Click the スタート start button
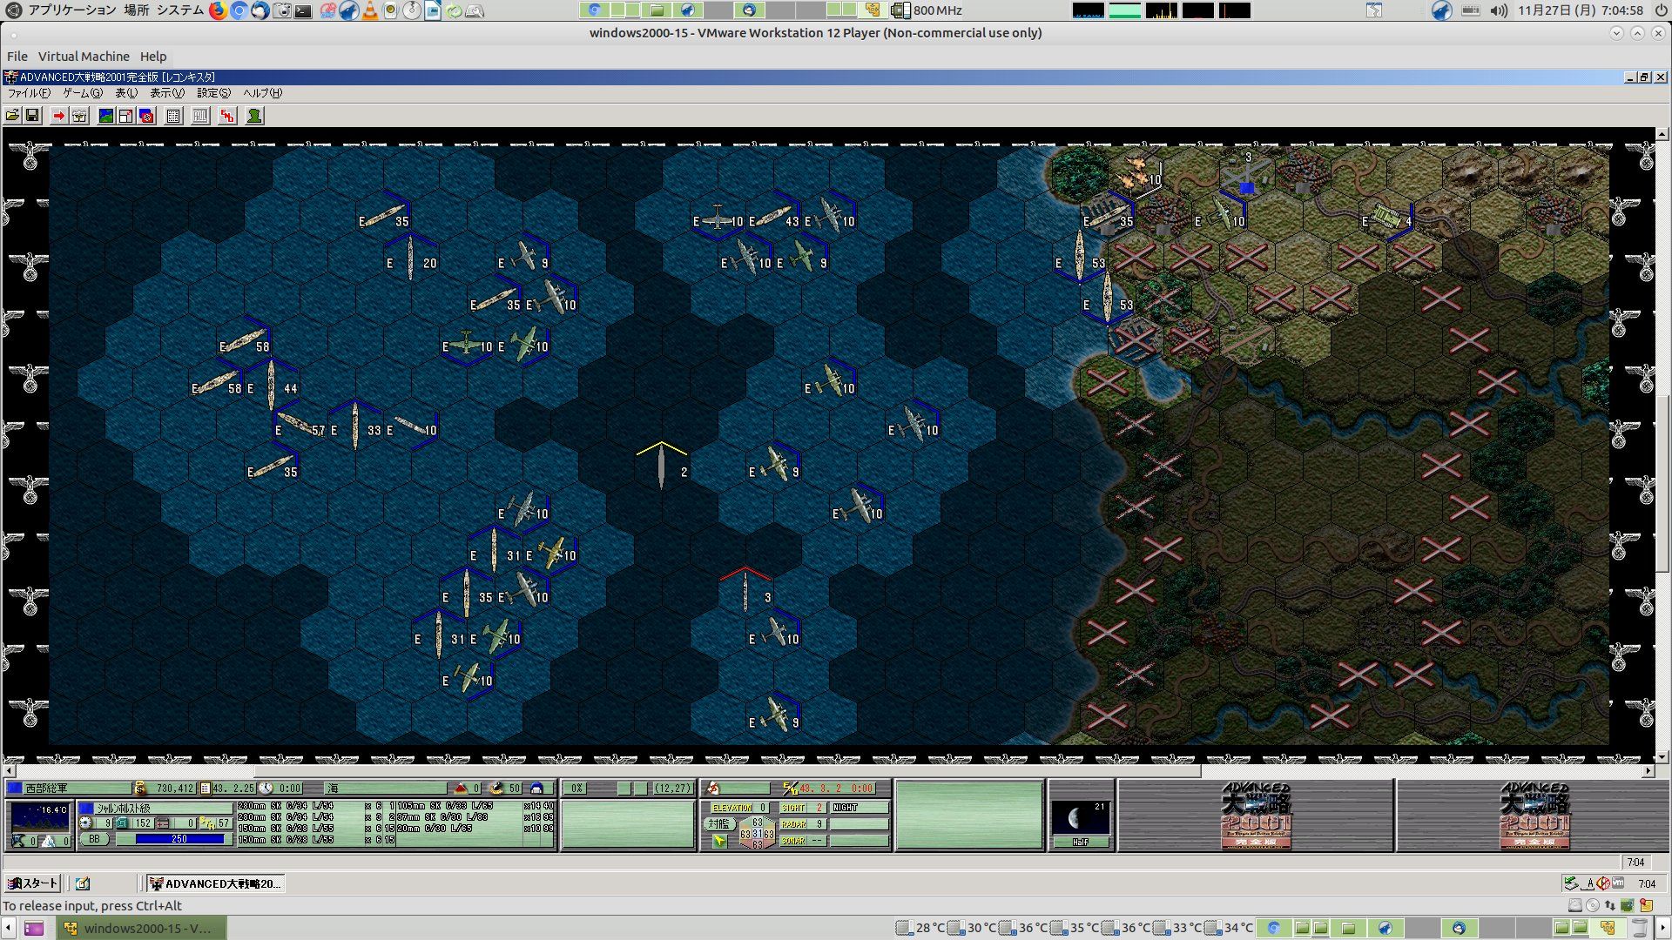The height and width of the screenshot is (940, 1672). pos(32,883)
